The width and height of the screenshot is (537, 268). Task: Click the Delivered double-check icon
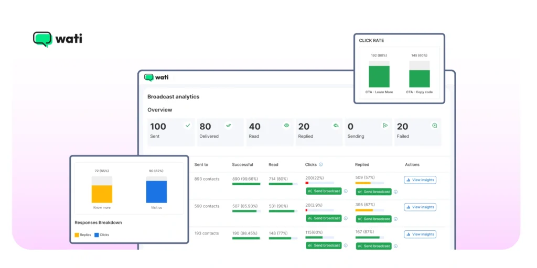[229, 126]
